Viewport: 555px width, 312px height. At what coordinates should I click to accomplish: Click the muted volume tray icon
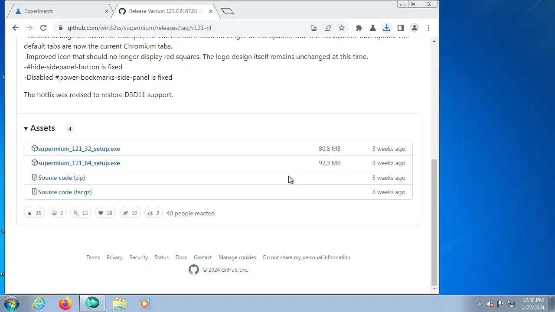click(490, 304)
